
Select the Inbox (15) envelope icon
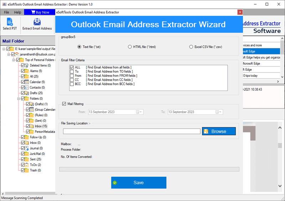[x=32, y=126]
